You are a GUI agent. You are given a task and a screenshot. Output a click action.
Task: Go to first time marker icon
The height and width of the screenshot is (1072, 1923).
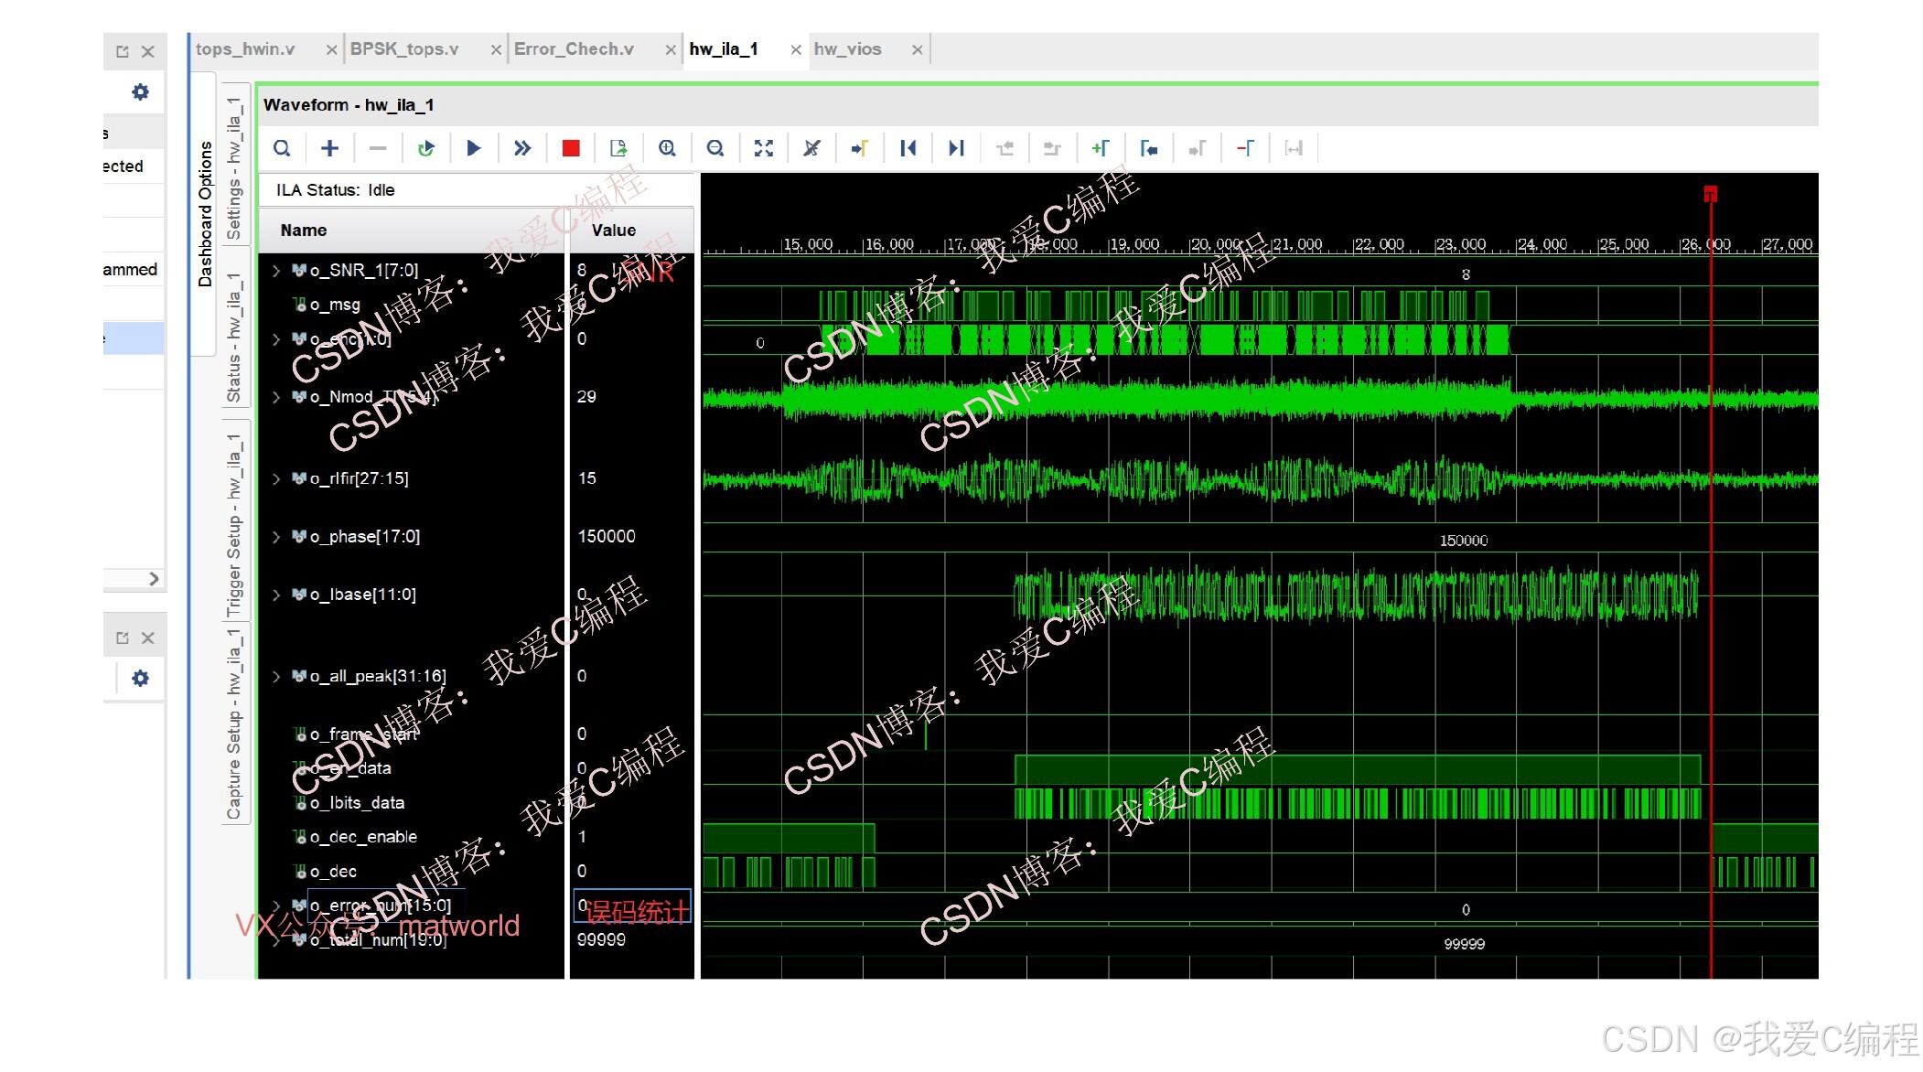pyautogui.click(x=908, y=148)
